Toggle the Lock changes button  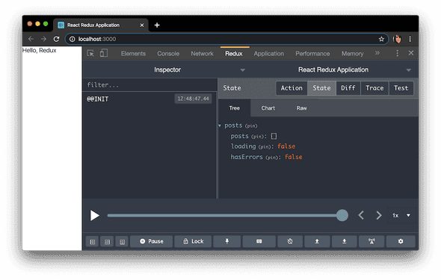193,241
